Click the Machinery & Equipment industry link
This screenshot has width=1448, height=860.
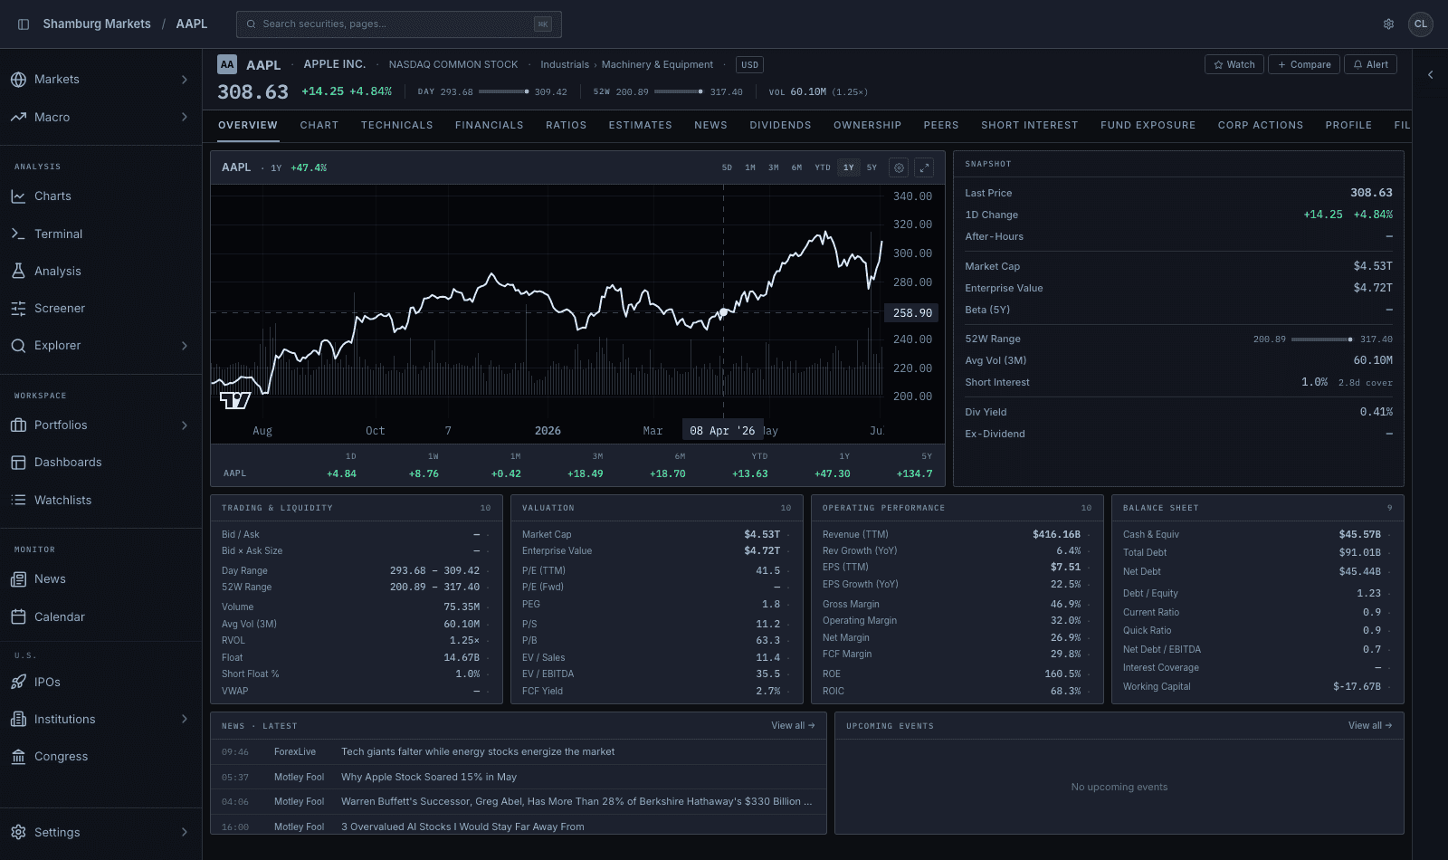(657, 65)
